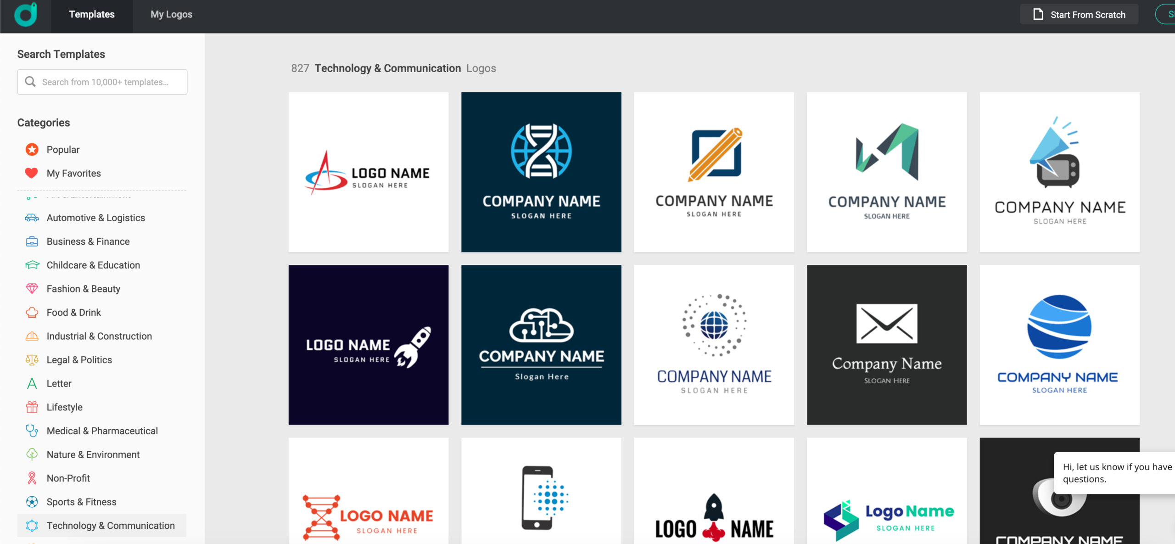Select the cloud circuit logo template
Image resolution: width=1175 pixels, height=544 pixels.
(541, 345)
